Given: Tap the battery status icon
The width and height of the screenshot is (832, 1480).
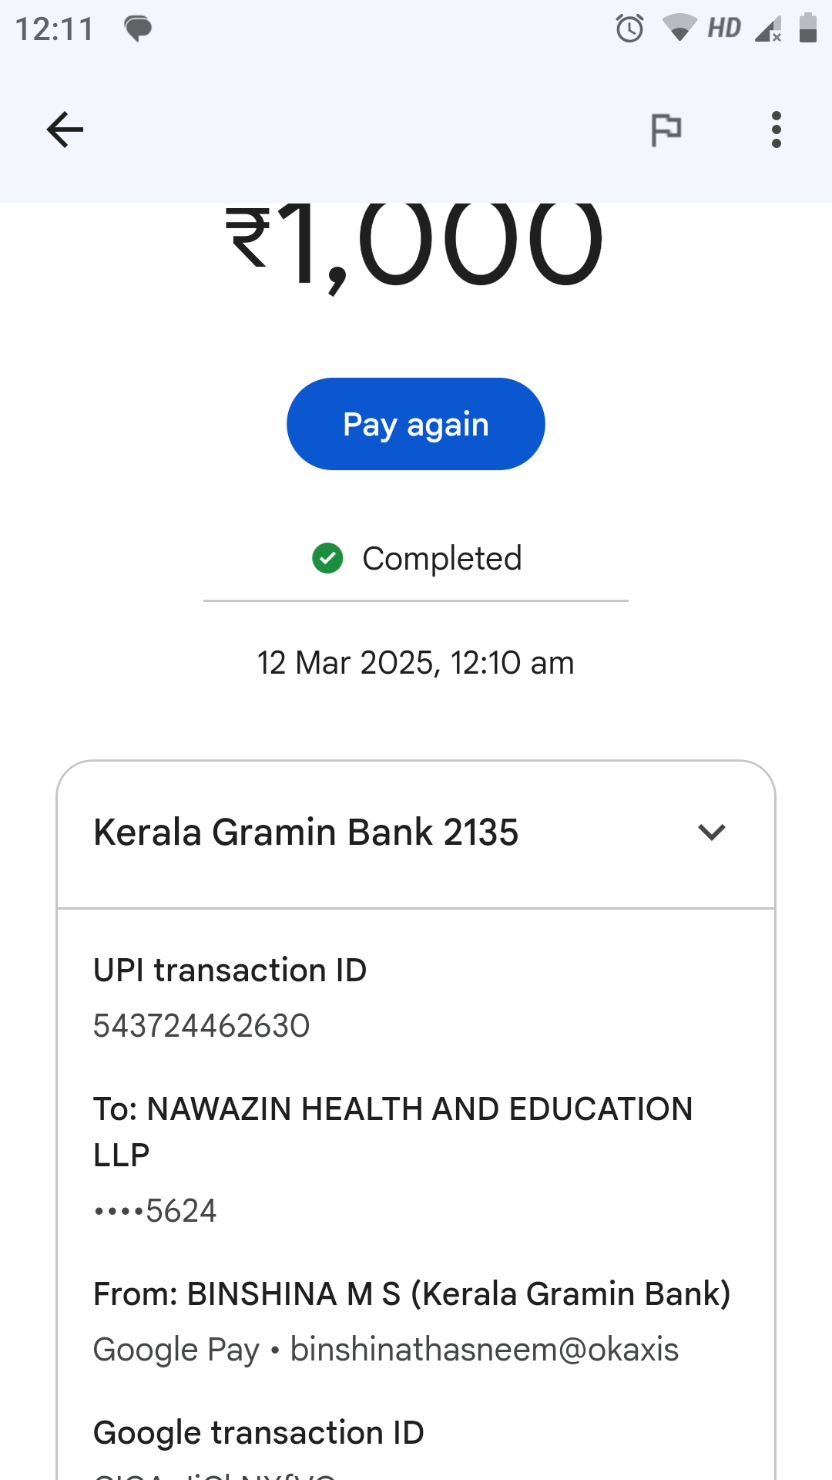Looking at the screenshot, I should (807, 29).
